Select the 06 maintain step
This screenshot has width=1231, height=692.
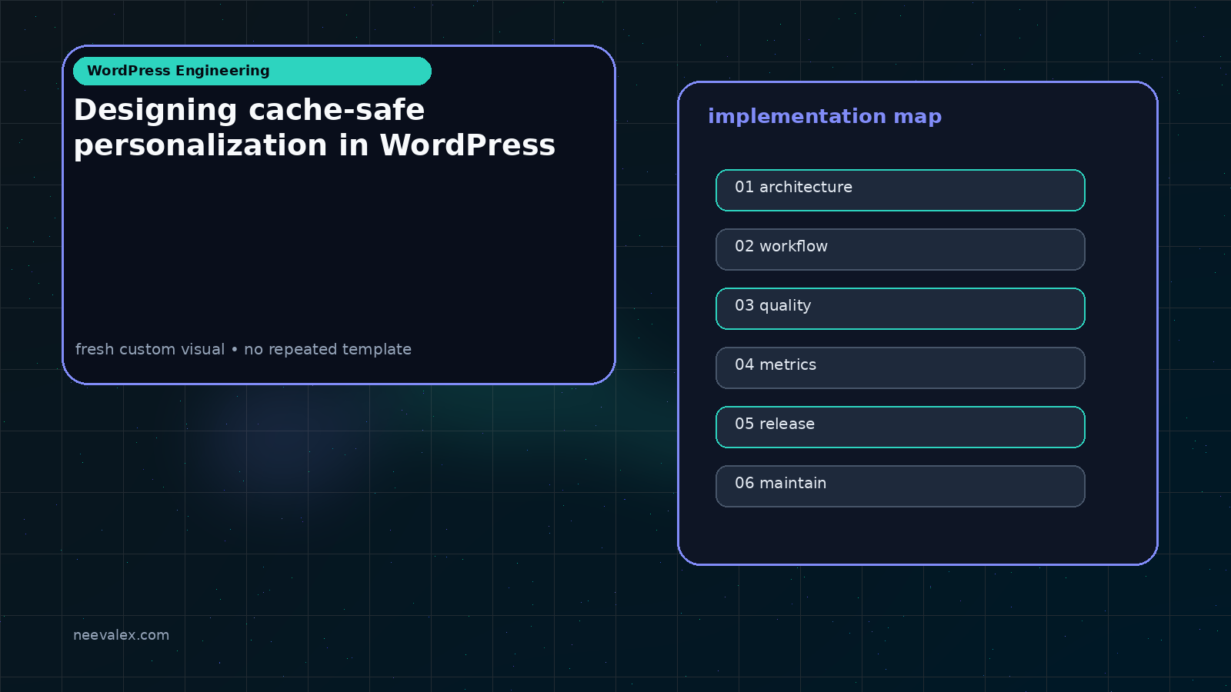coord(900,486)
